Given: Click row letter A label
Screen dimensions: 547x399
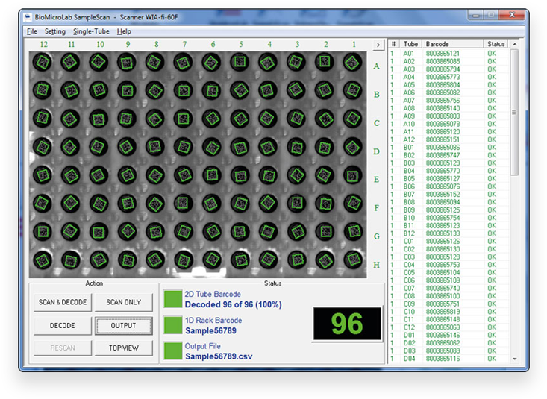Looking at the screenshot, I should (376, 66).
